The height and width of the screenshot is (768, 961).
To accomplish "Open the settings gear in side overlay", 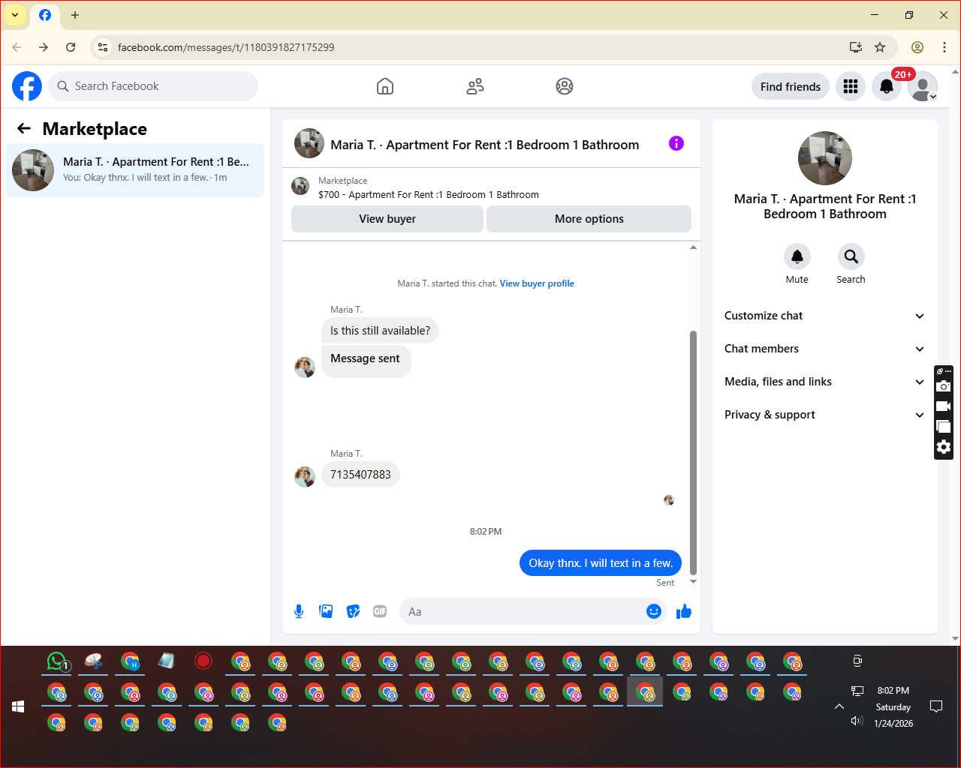I will (x=944, y=447).
